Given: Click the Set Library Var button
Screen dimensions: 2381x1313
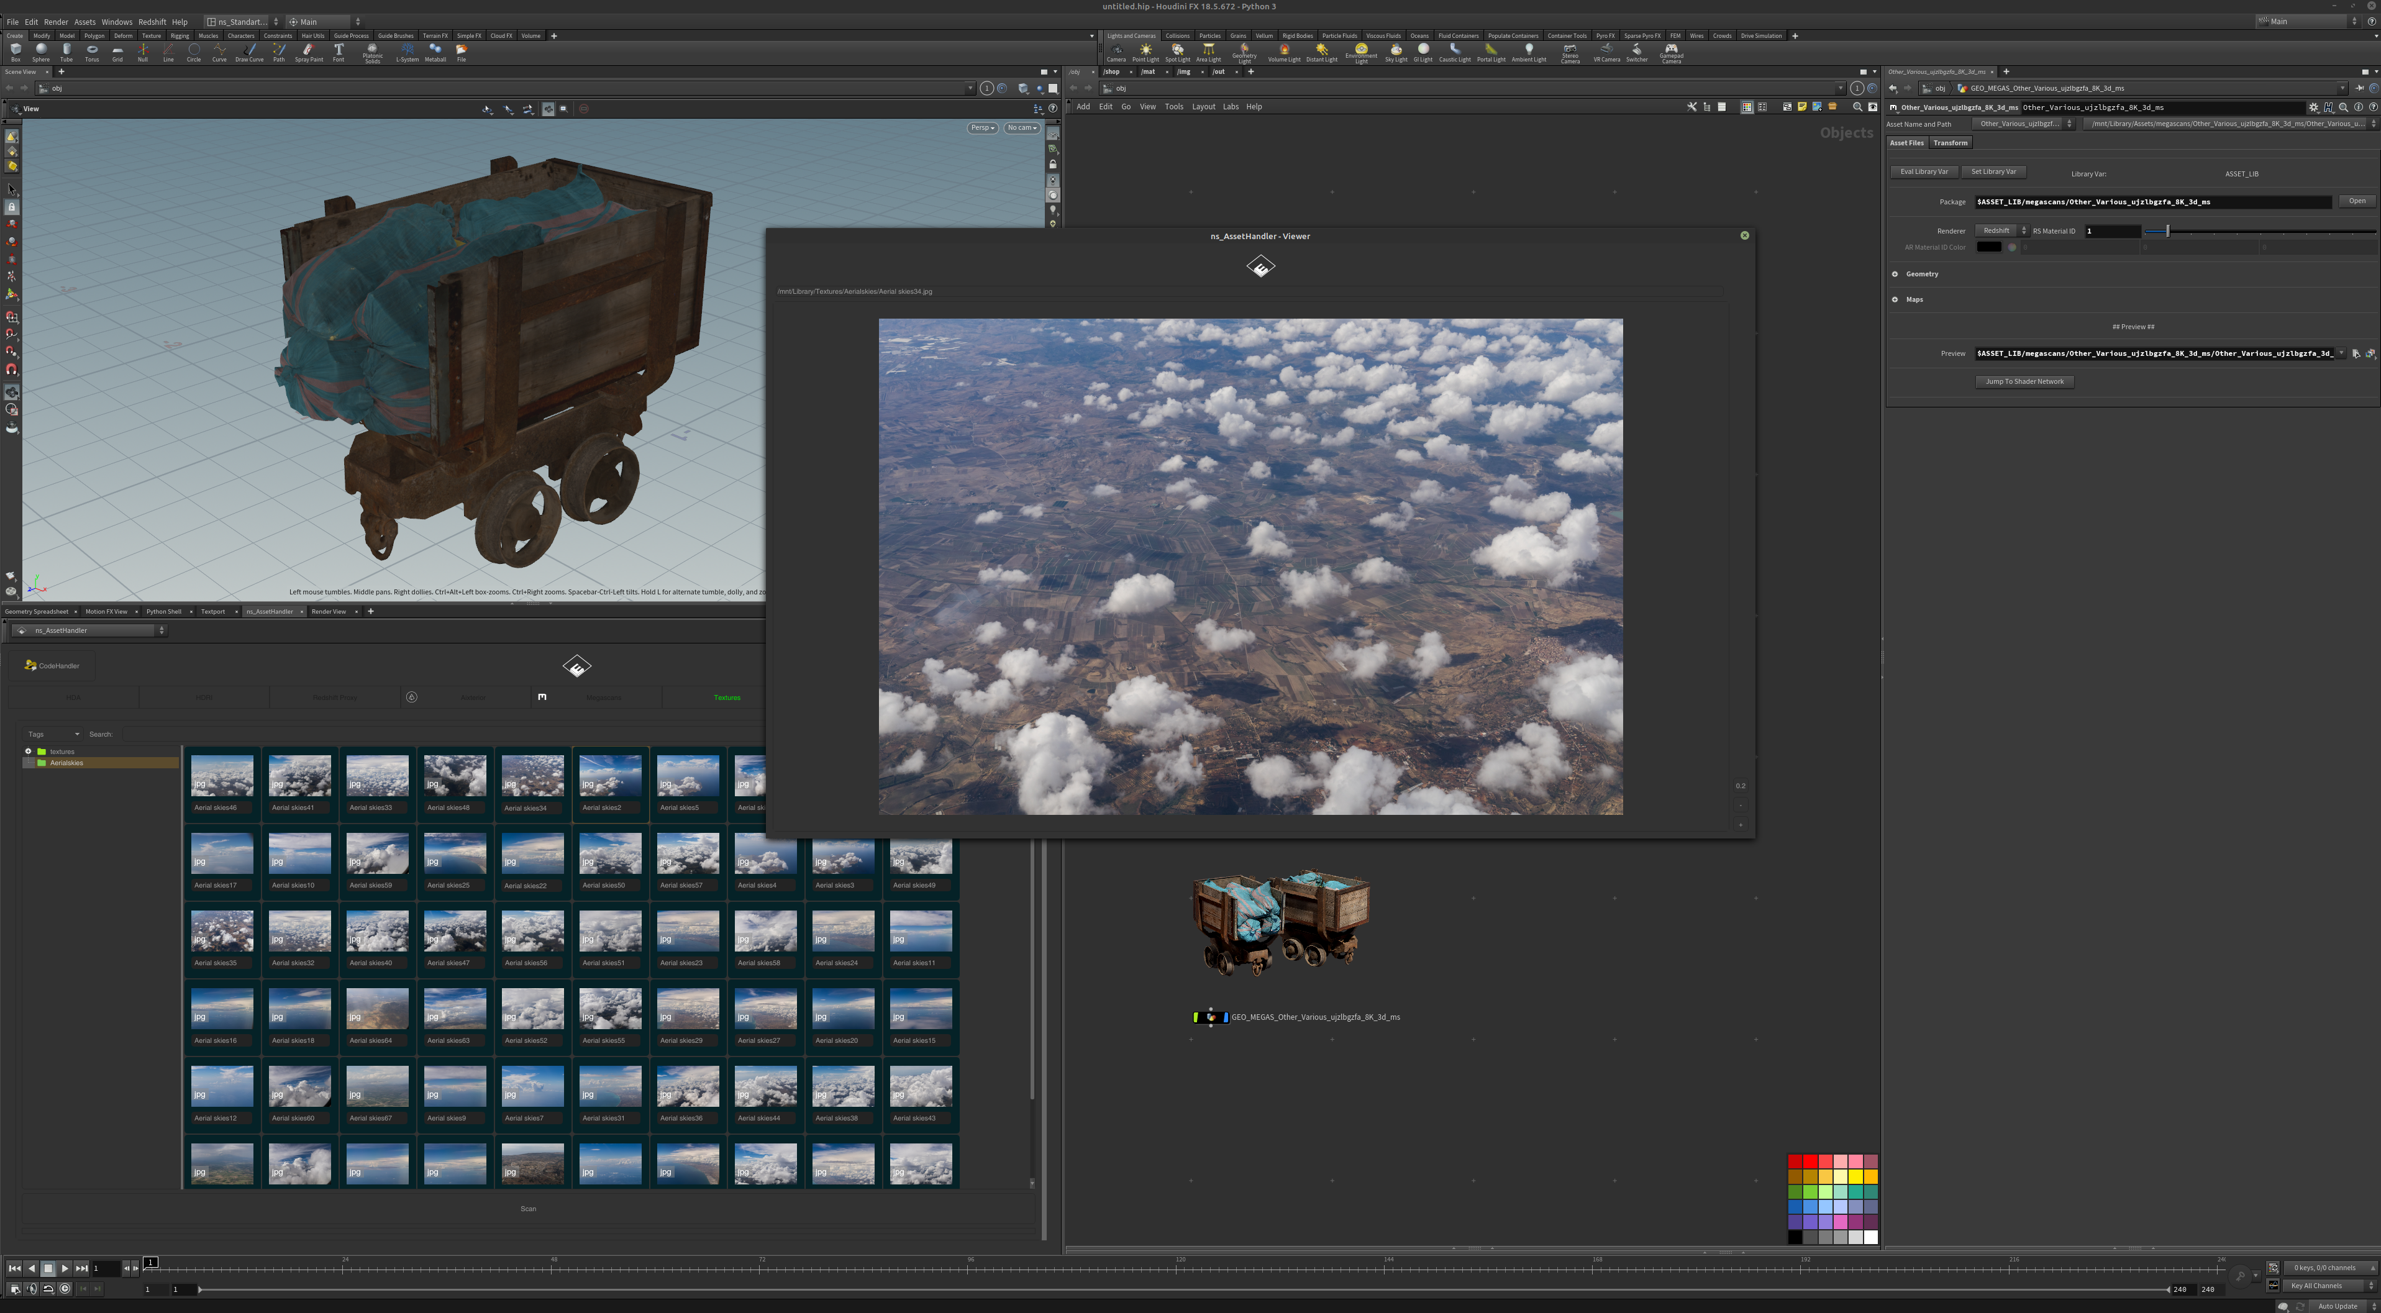Looking at the screenshot, I should coord(1993,172).
